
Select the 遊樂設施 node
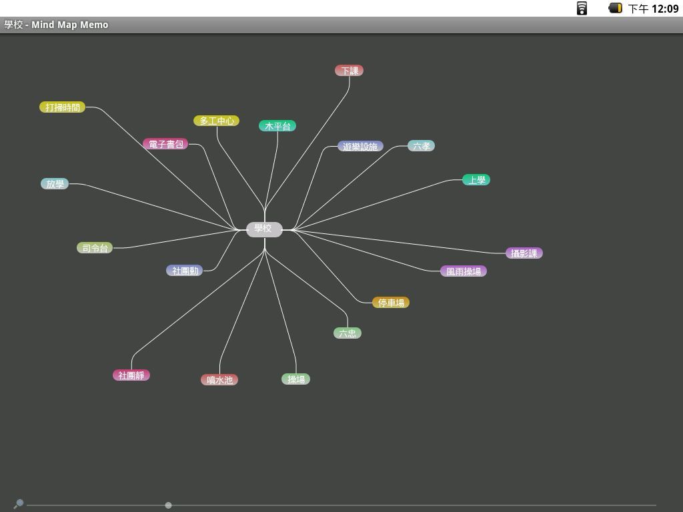(x=360, y=146)
